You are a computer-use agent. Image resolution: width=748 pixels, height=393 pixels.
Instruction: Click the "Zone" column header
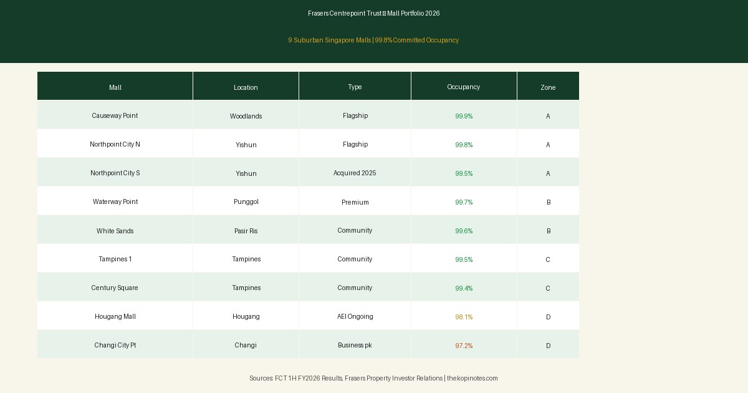[x=548, y=87]
